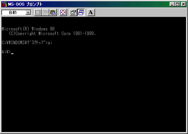Click the 自動 font size combo box
The width and height of the screenshot is (188, 134).
[16, 12]
